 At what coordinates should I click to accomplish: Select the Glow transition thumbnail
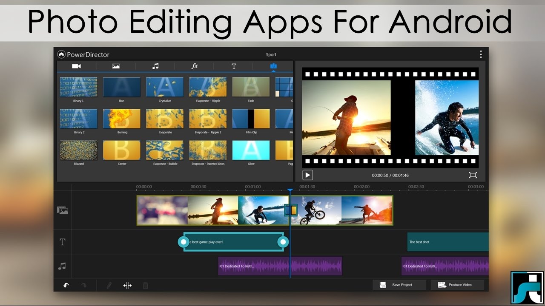[251, 150]
